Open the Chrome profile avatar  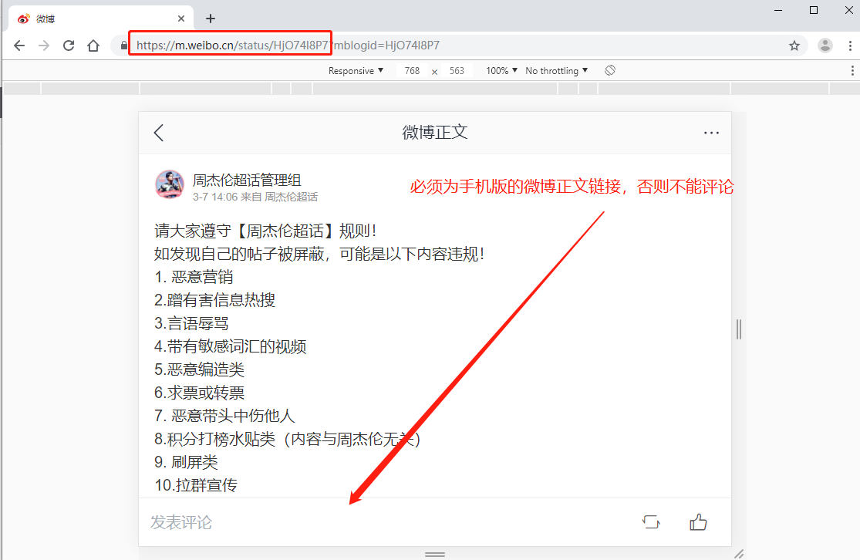tap(825, 46)
